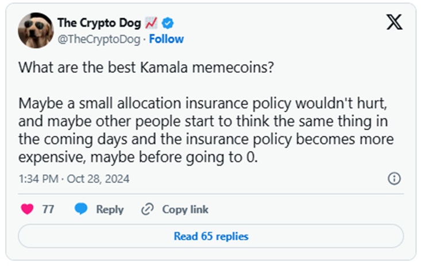Screen dimensions: 421x266
Task: Click the red chart emoji beside name
Action: 150,23
